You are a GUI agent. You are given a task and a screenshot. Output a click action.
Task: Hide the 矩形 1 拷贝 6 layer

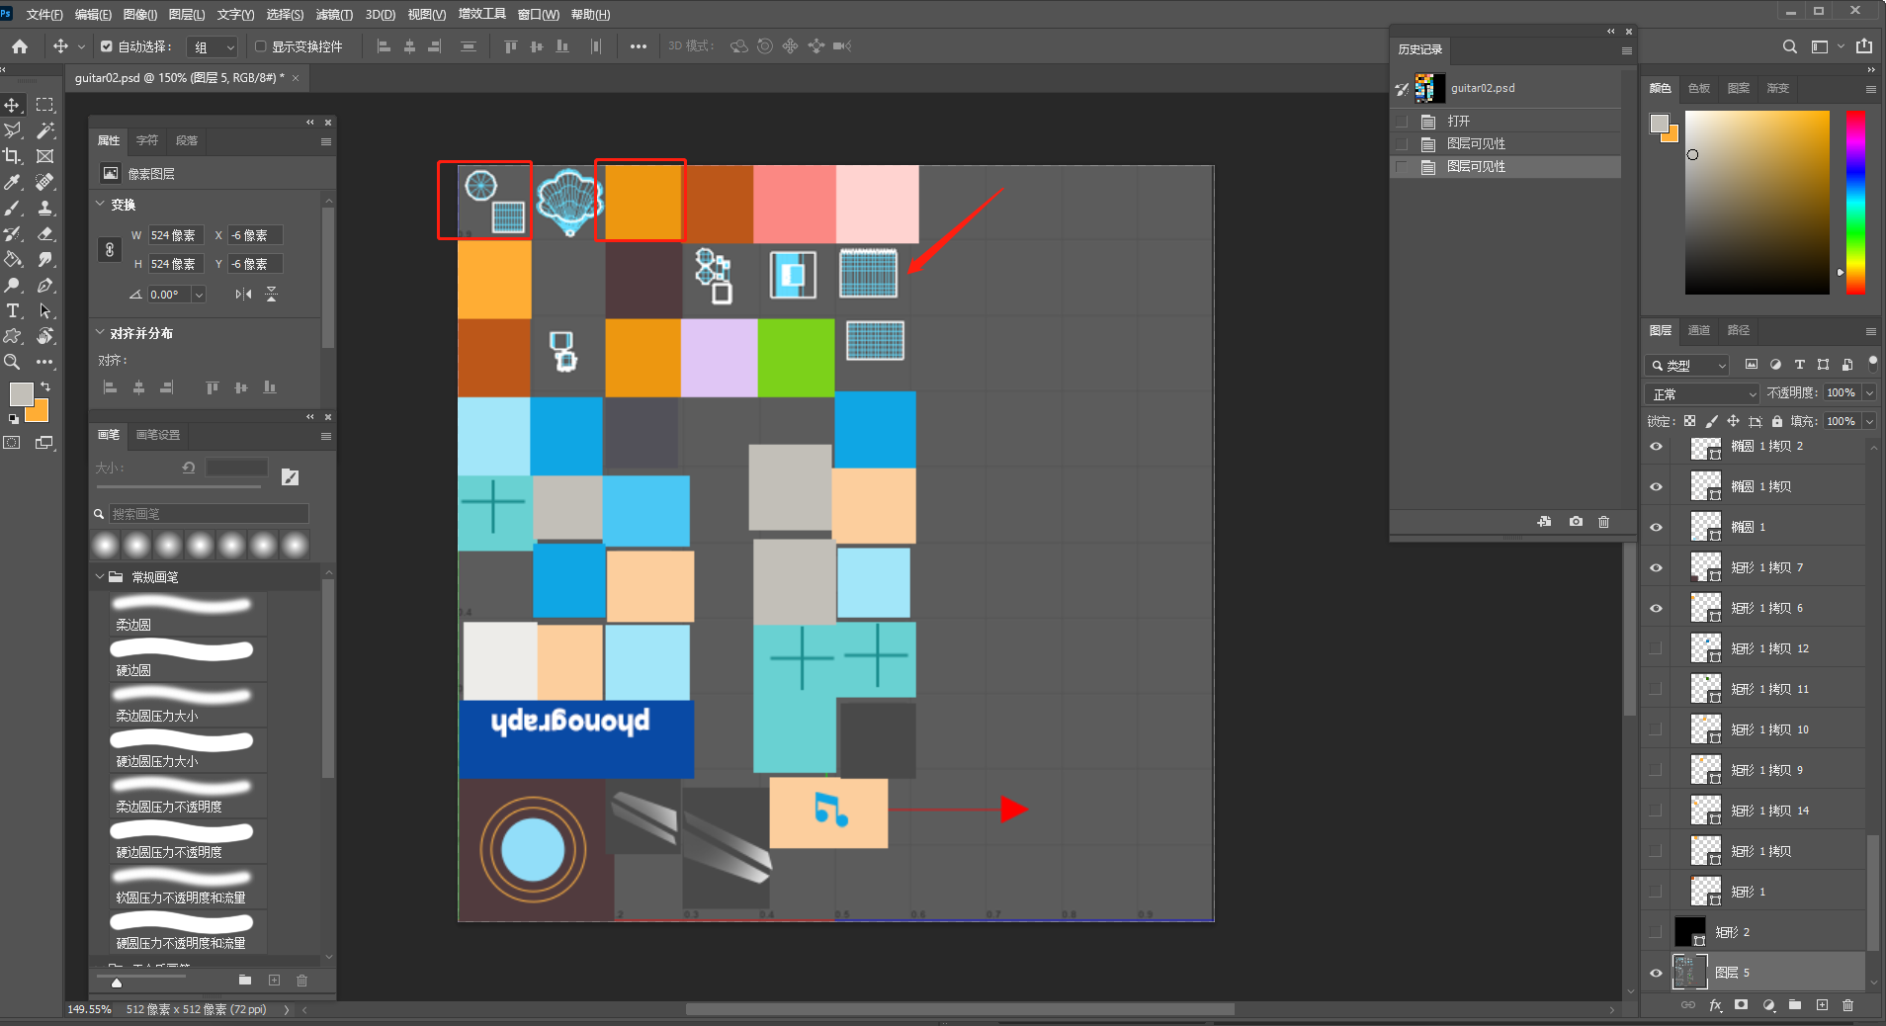[x=1656, y=609]
